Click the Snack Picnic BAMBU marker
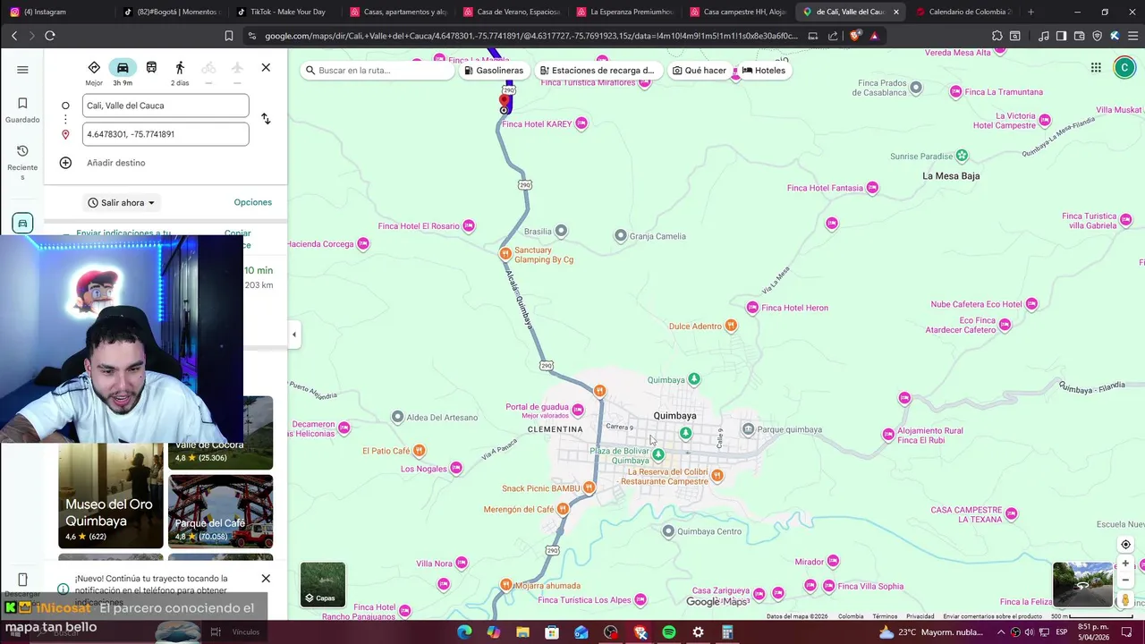Screen dimensions: 1145x644 tap(589, 488)
